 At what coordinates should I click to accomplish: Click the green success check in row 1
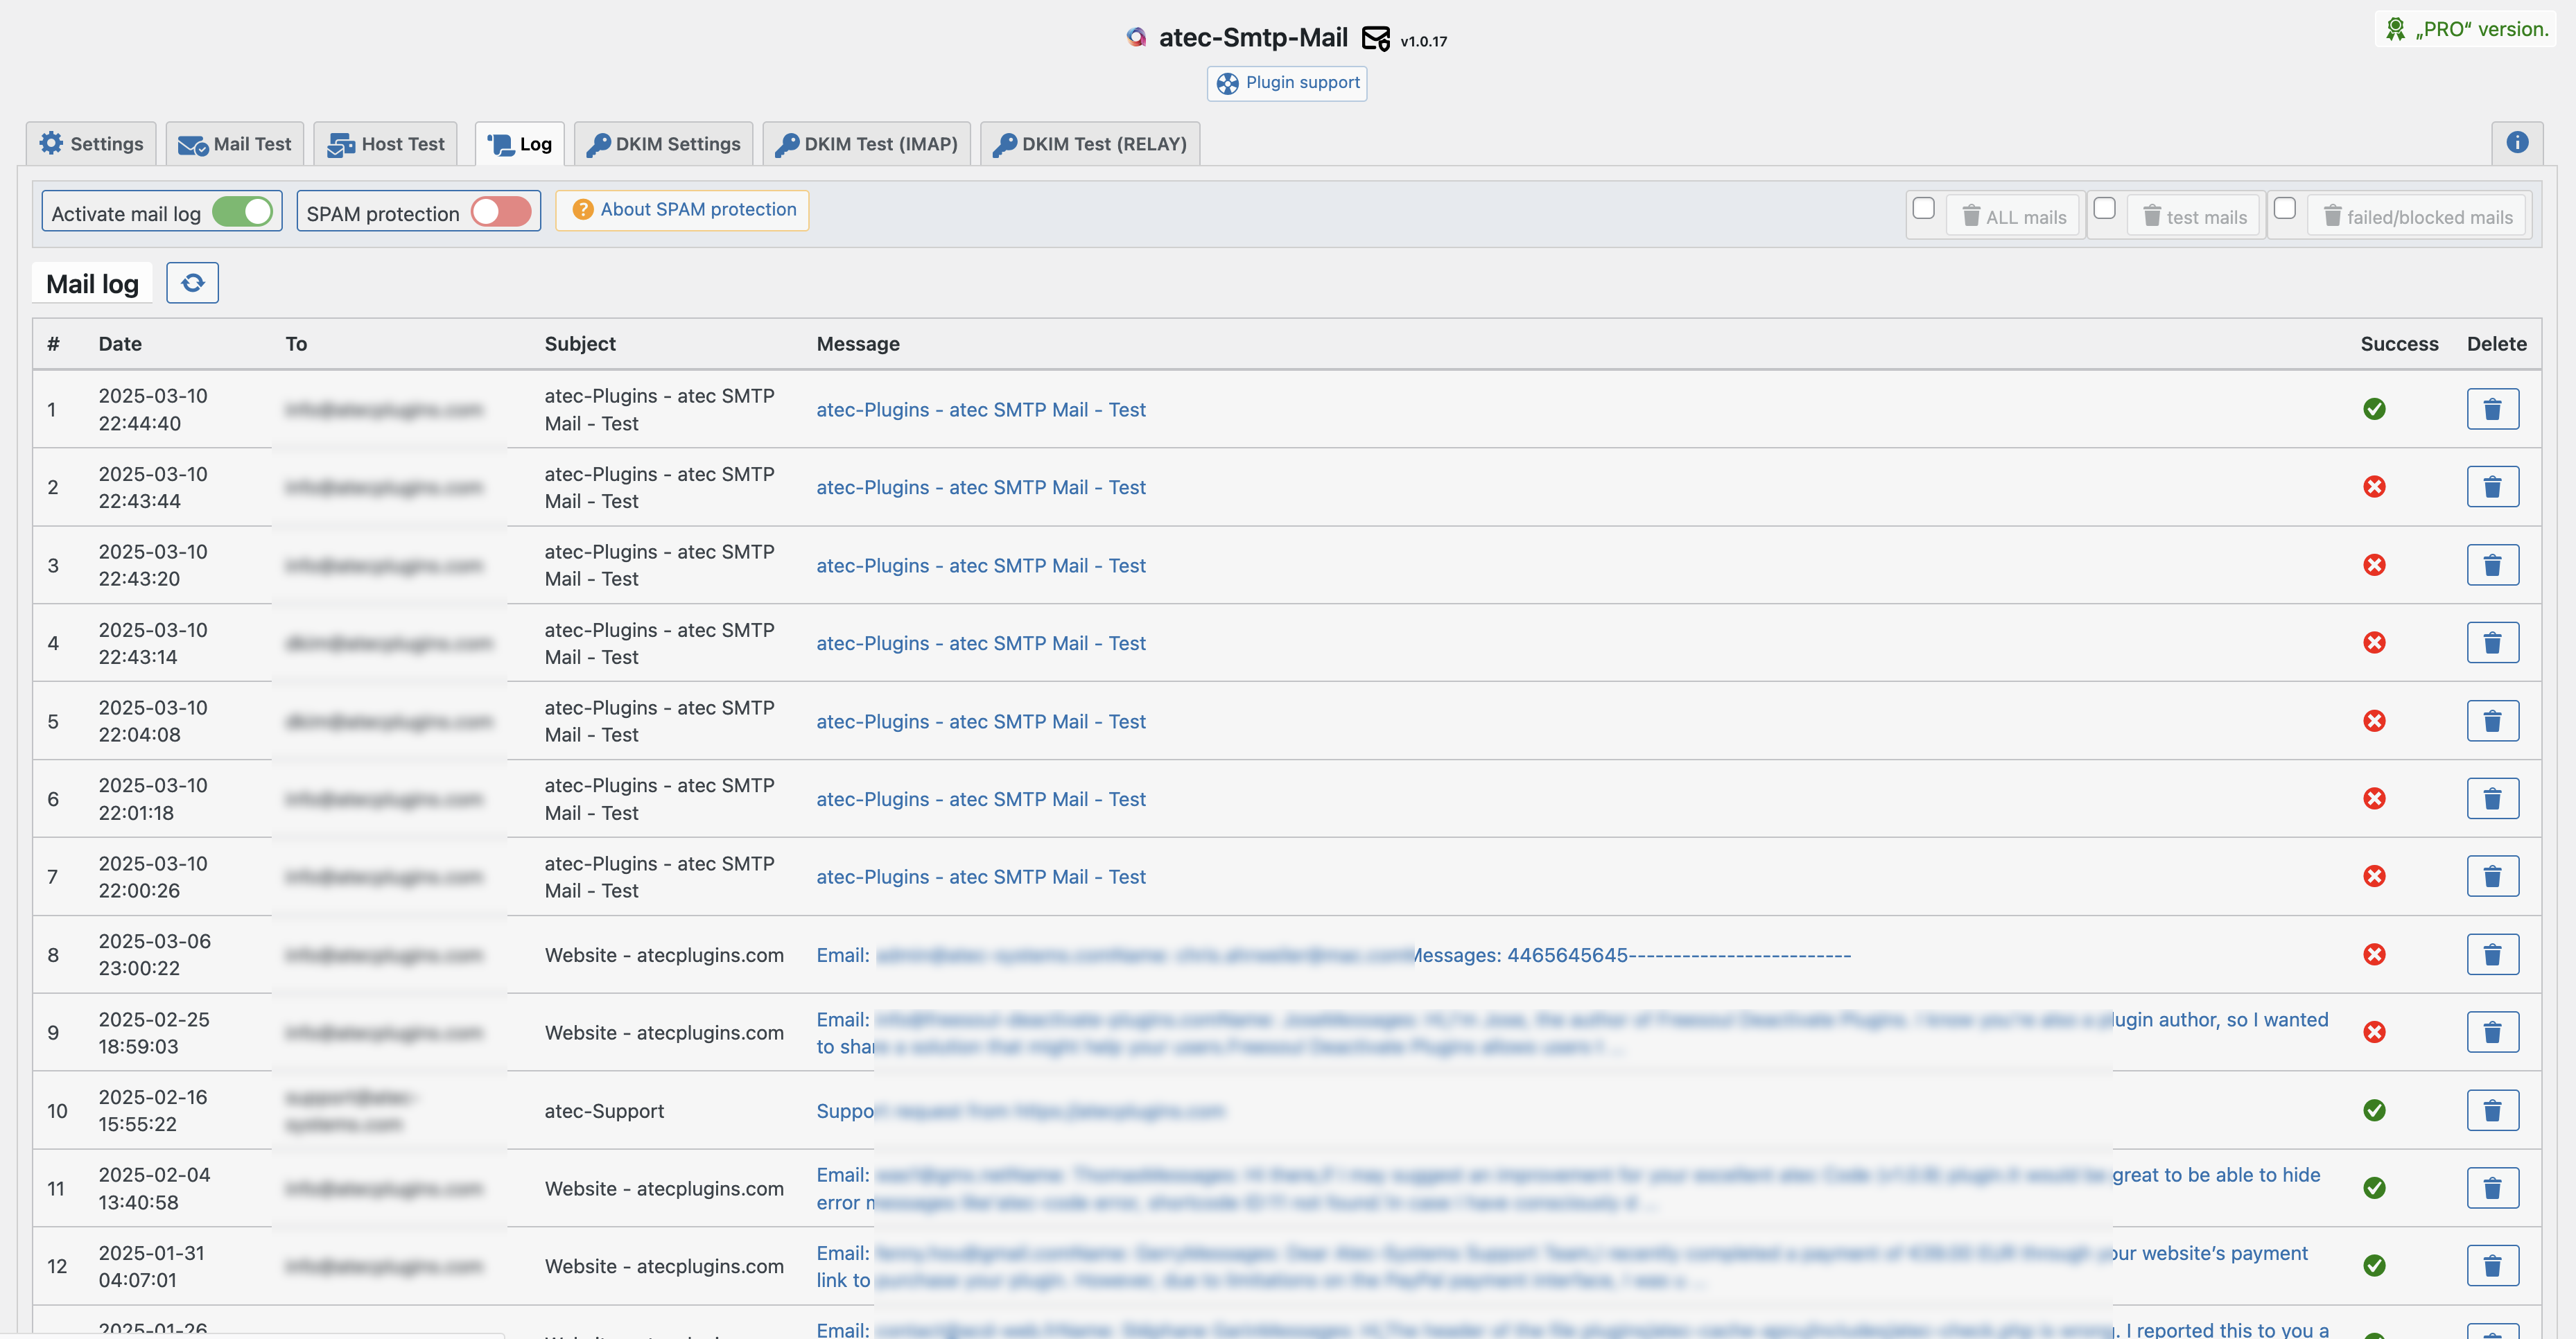[2373, 409]
